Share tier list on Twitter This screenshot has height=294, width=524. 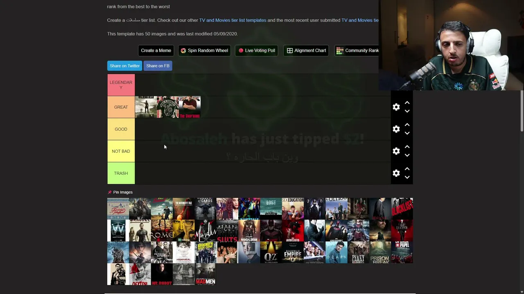(124, 66)
